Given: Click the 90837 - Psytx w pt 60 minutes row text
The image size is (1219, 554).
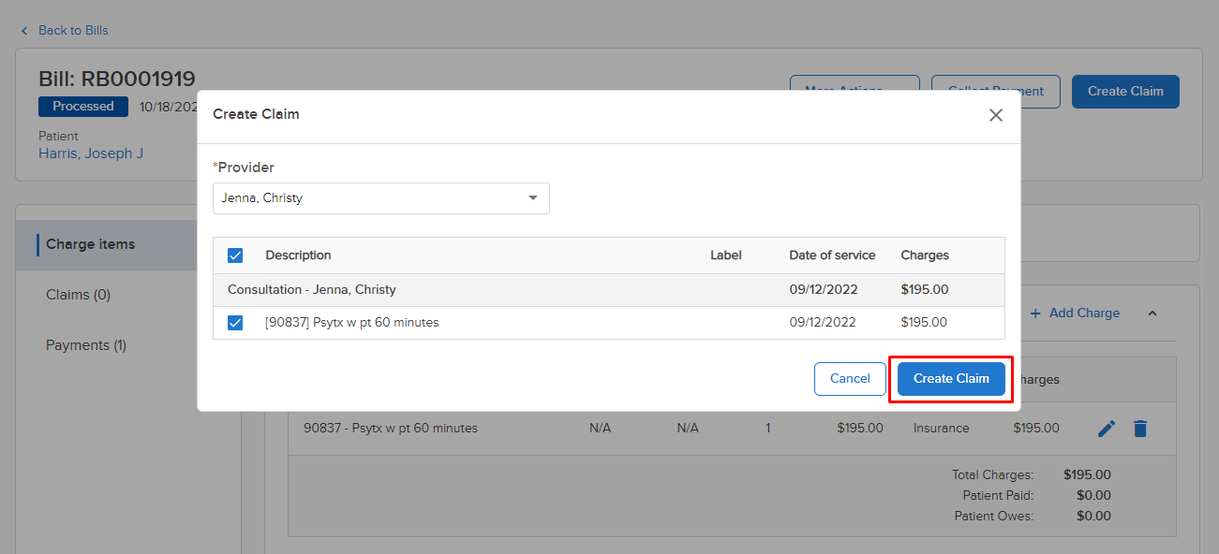Looking at the screenshot, I should point(391,429).
